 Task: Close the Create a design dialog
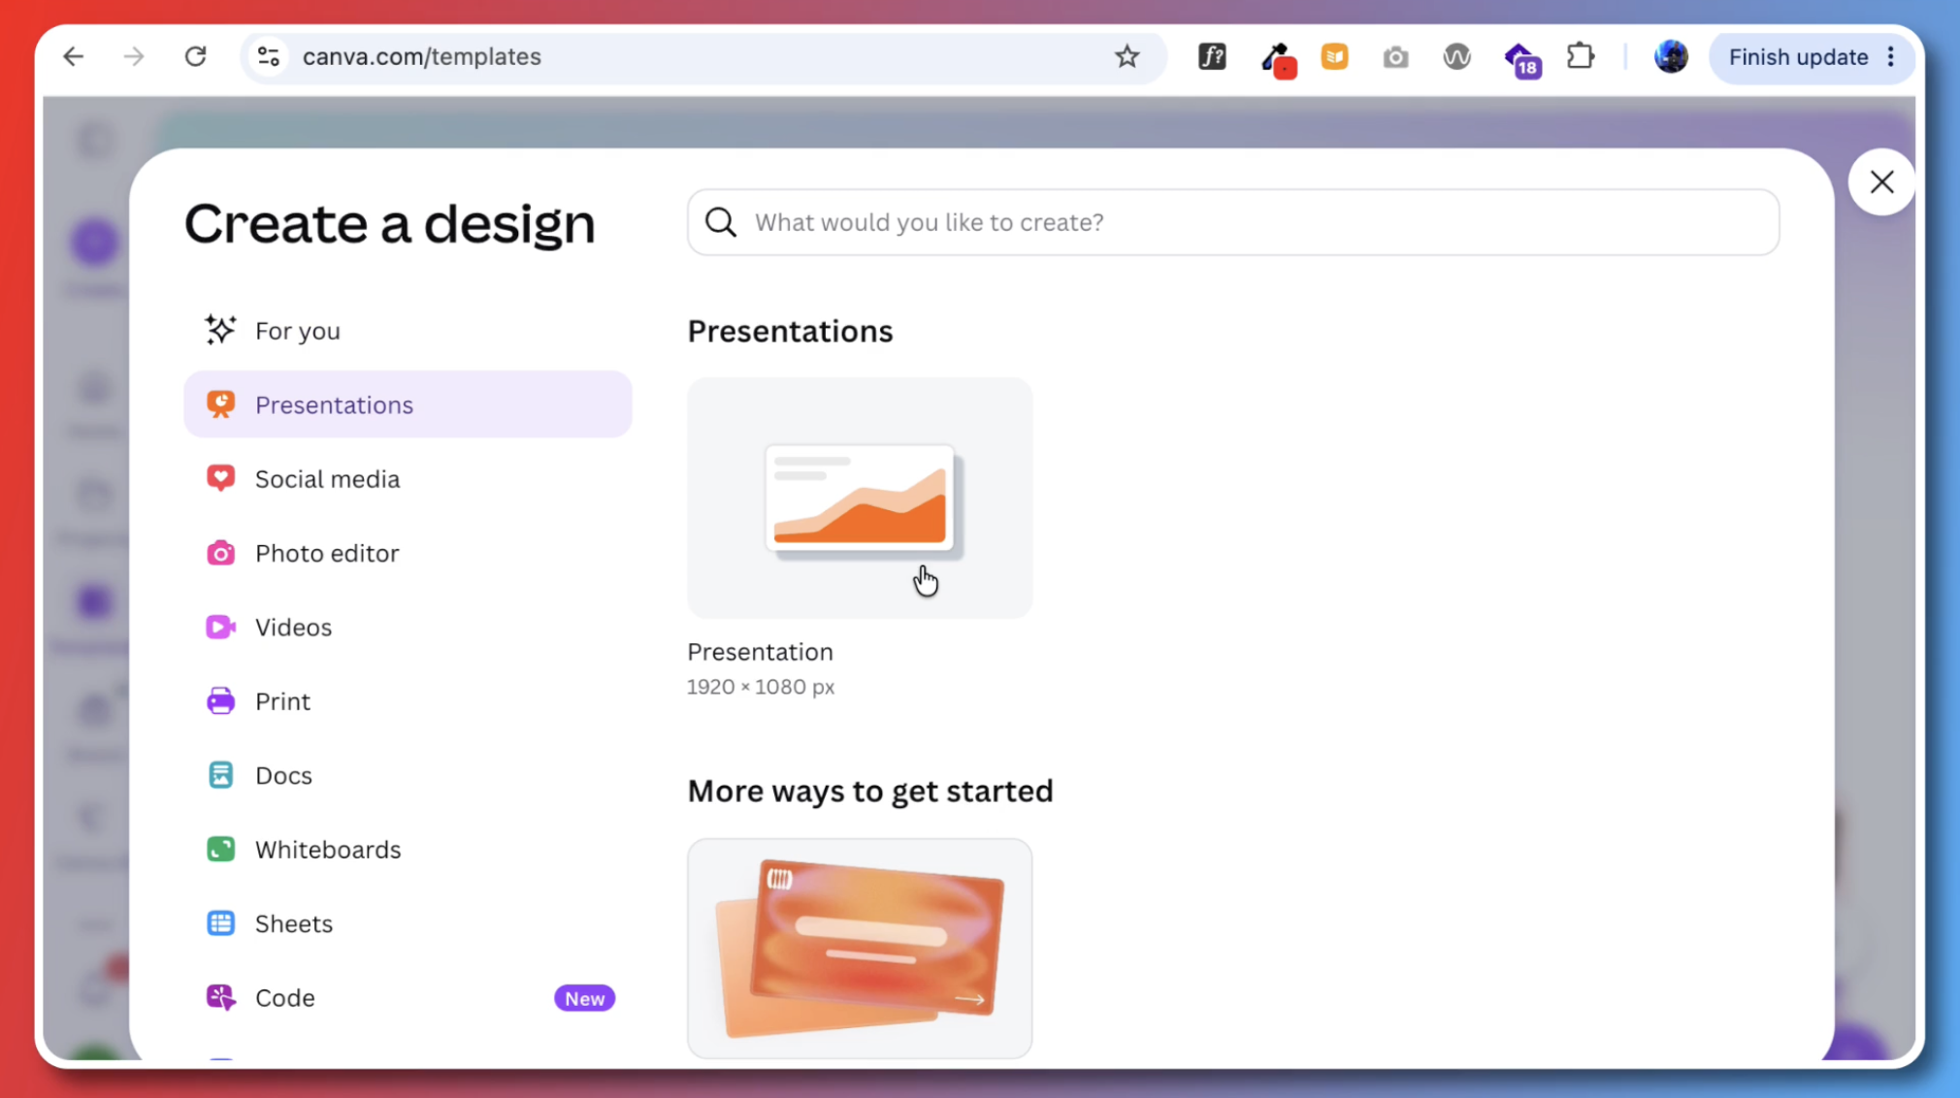tap(1881, 181)
